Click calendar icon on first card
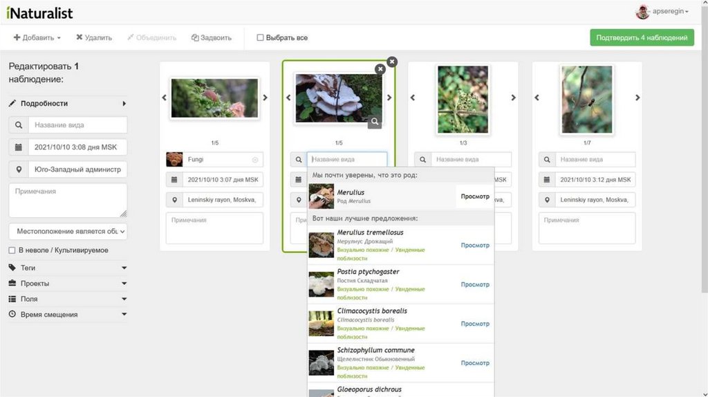This screenshot has height=397, width=708. (x=174, y=180)
